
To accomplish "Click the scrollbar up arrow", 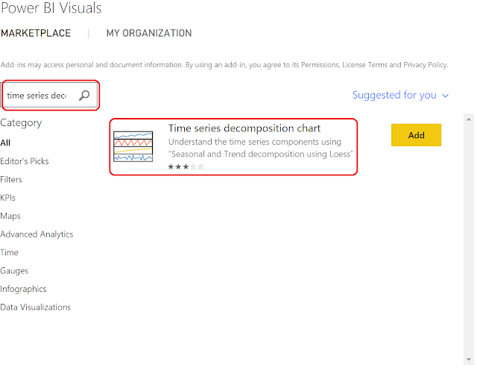I will click(x=469, y=119).
